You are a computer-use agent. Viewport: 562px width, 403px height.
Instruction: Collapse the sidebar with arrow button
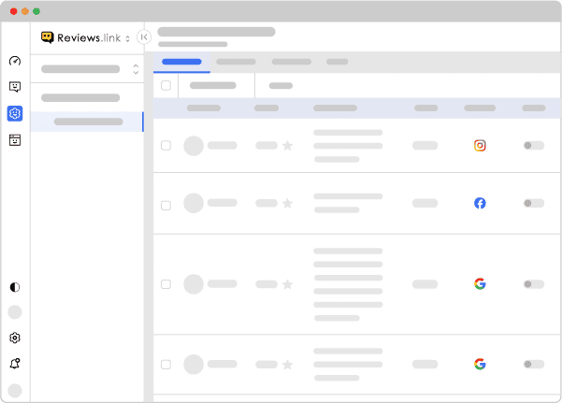pos(144,36)
